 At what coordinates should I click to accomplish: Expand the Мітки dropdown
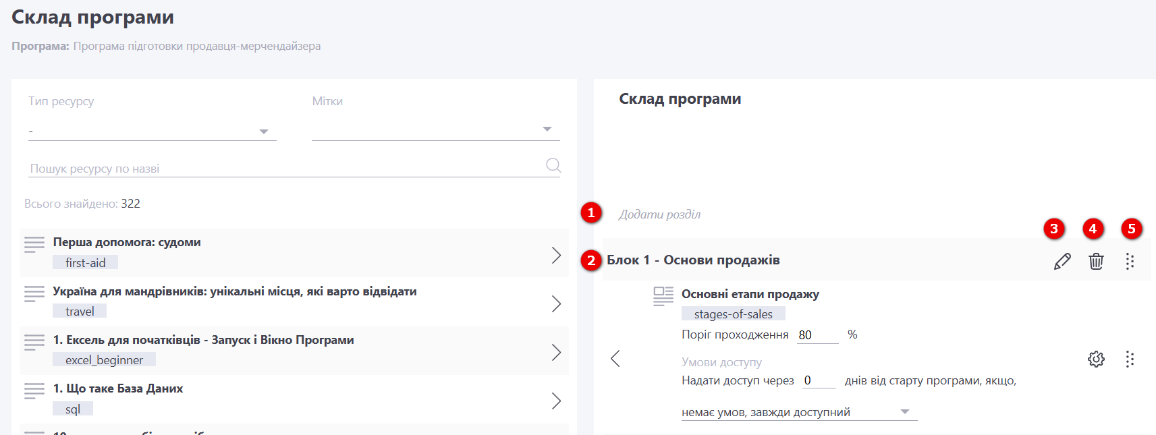pyautogui.click(x=435, y=129)
